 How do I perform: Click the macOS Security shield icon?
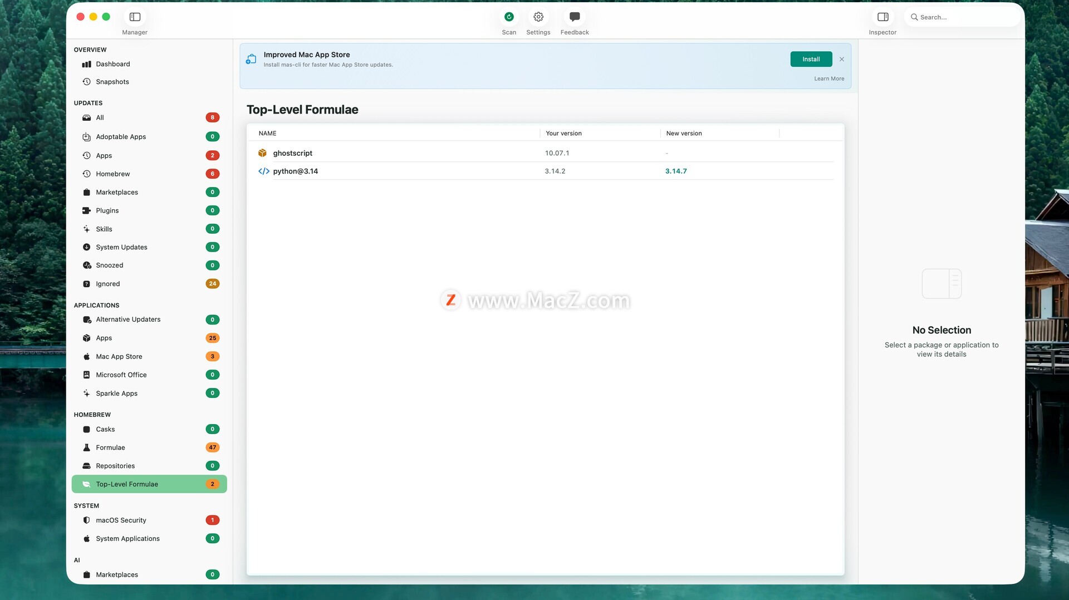tap(86, 520)
